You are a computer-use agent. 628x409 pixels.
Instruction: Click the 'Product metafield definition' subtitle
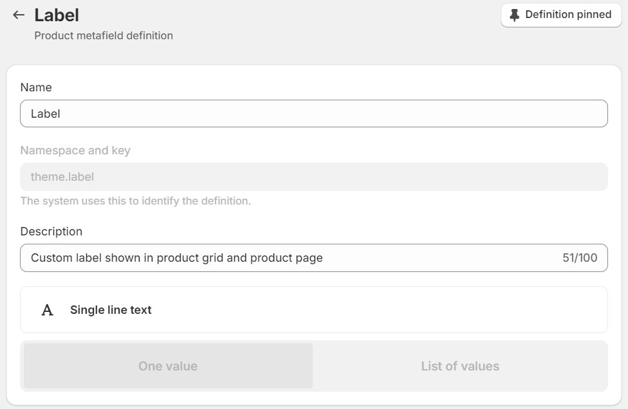point(104,35)
